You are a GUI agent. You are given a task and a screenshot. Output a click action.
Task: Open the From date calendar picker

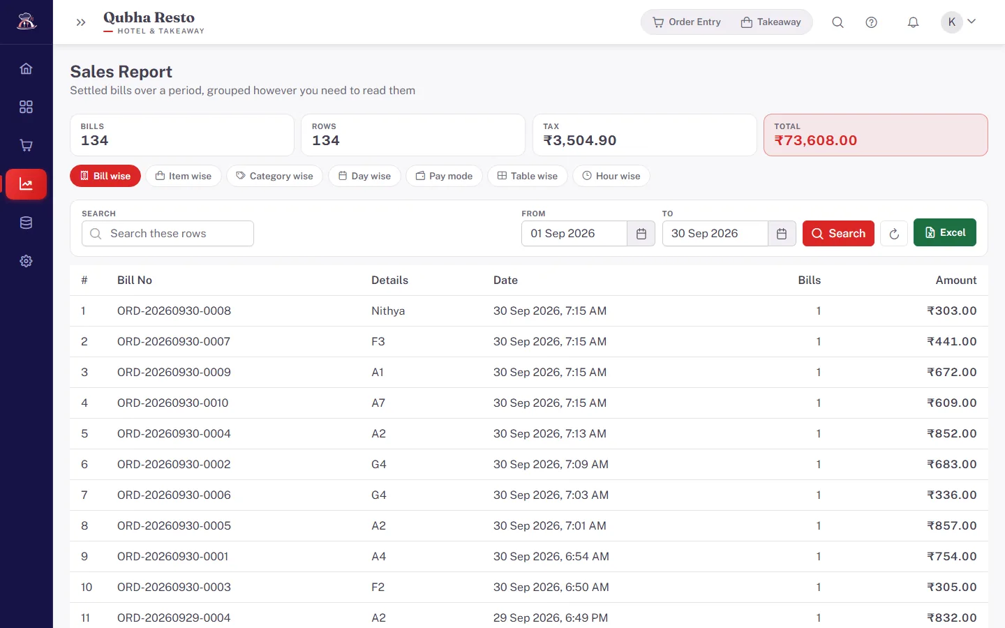pyautogui.click(x=641, y=234)
